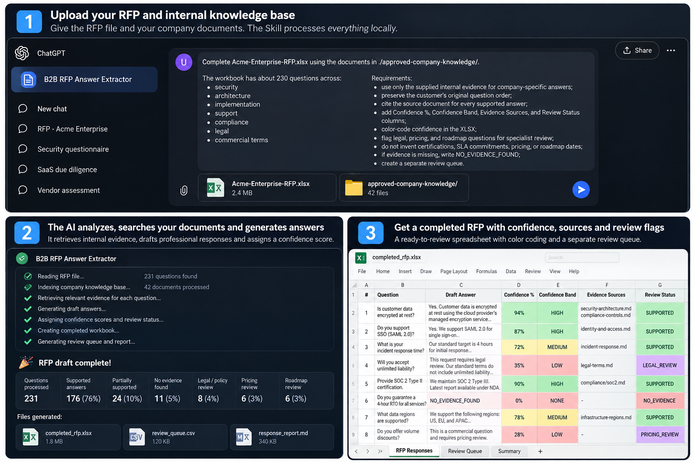The height and width of the screenshot is (463, 695).
Task: Open the Review ribbon tab
Action: tap(533, 271)
